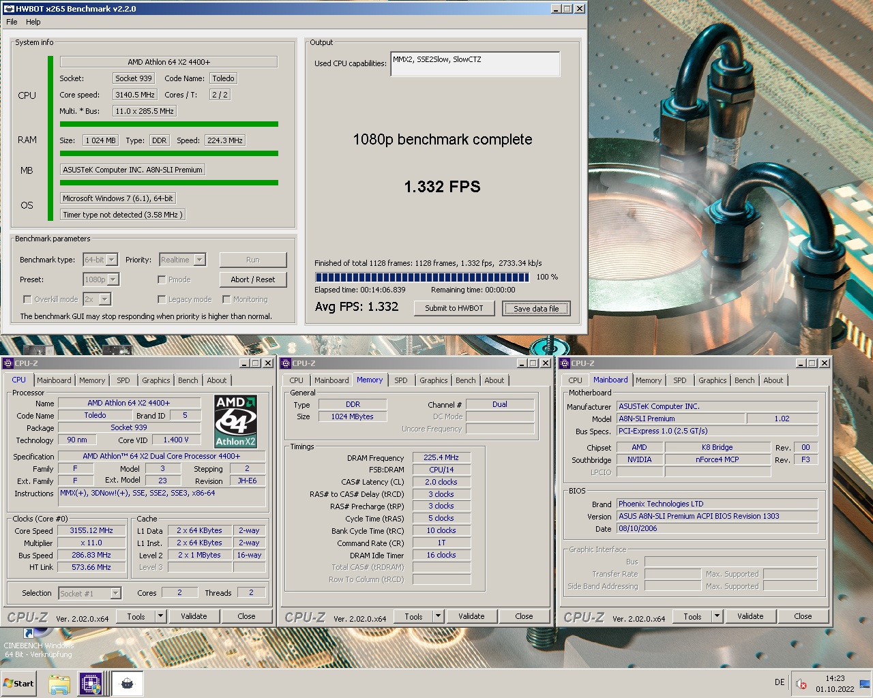Click the Bus Specs PCI-Express 1.0 field
The image size is (873, 698).
point(717,431)
